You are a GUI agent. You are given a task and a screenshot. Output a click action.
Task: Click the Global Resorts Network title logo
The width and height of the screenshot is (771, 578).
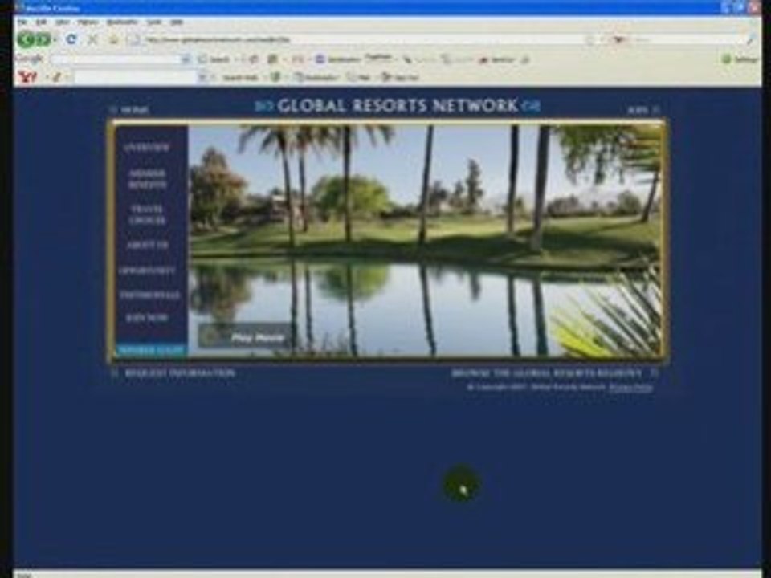pos(398,106)
